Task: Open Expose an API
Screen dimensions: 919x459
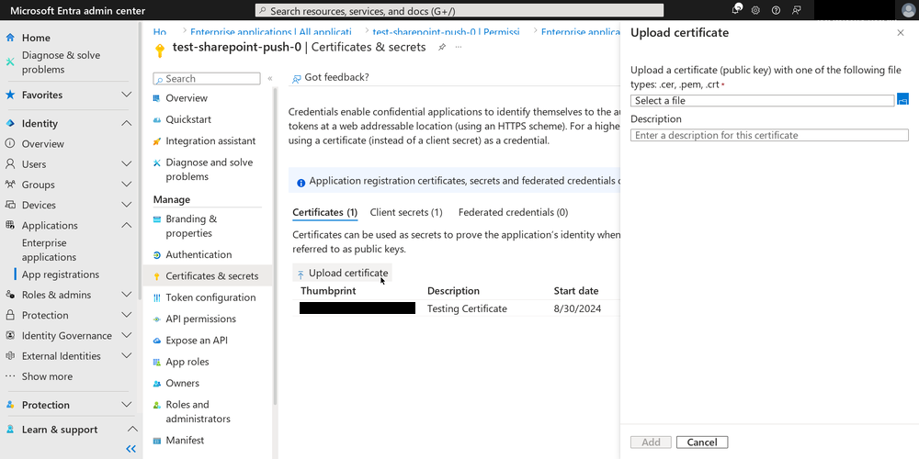Action: point(197,341)
